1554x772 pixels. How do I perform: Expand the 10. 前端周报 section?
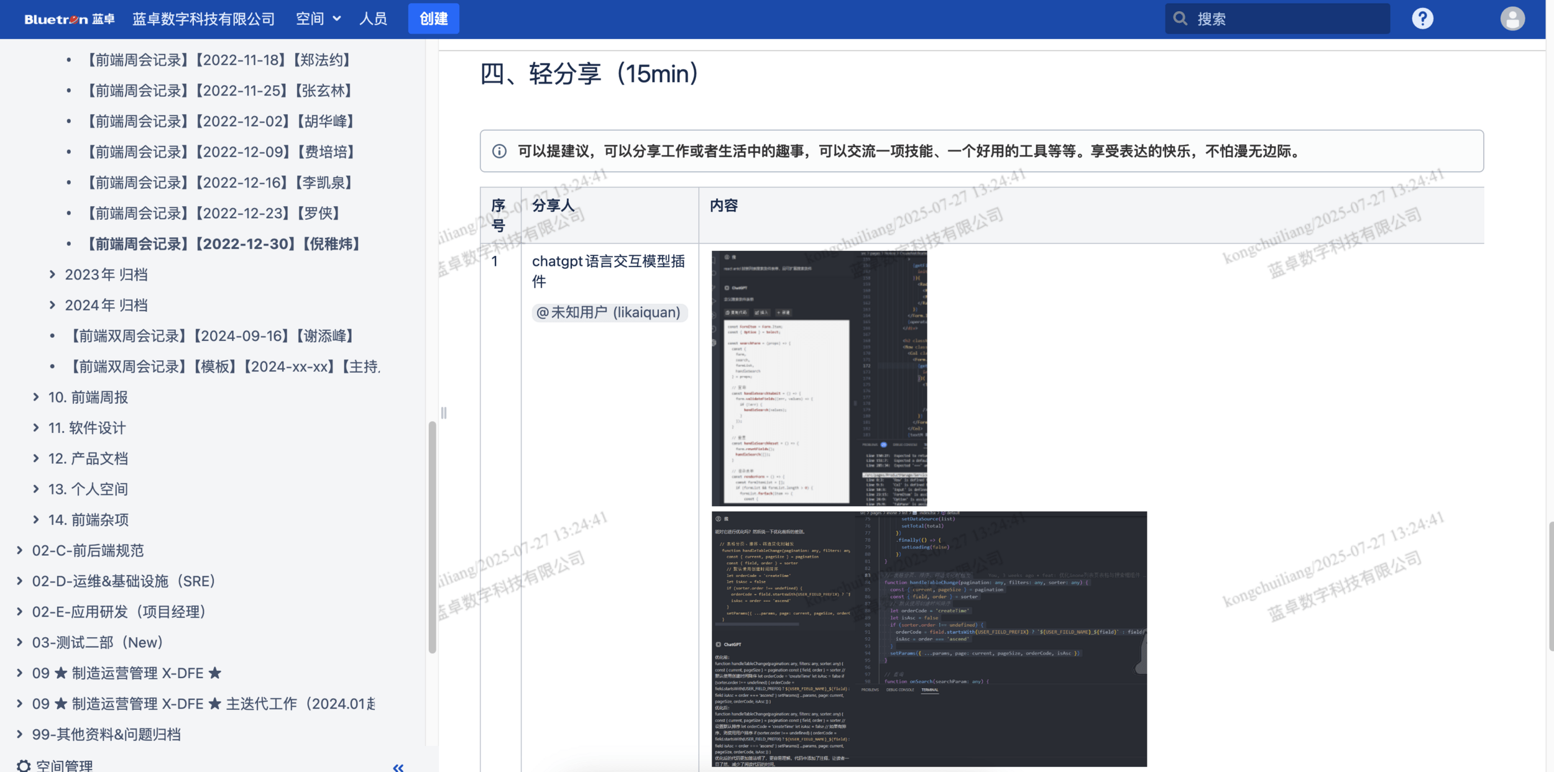36,397
